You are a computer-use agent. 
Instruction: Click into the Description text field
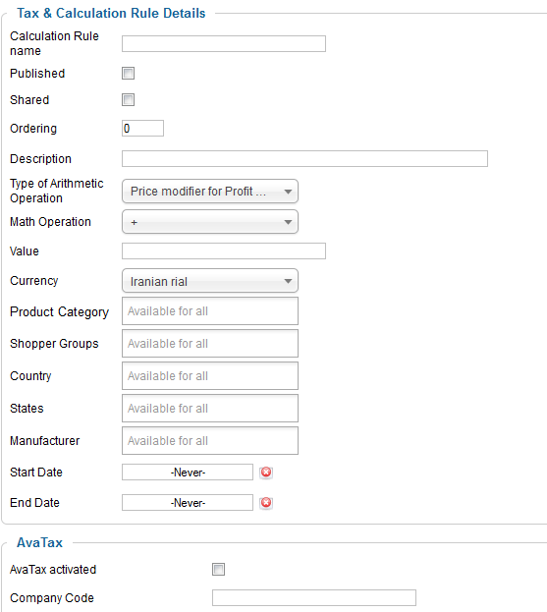pos(304,158)
